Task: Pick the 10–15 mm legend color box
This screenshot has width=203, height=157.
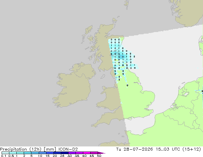Action: (x=42, y=153)
